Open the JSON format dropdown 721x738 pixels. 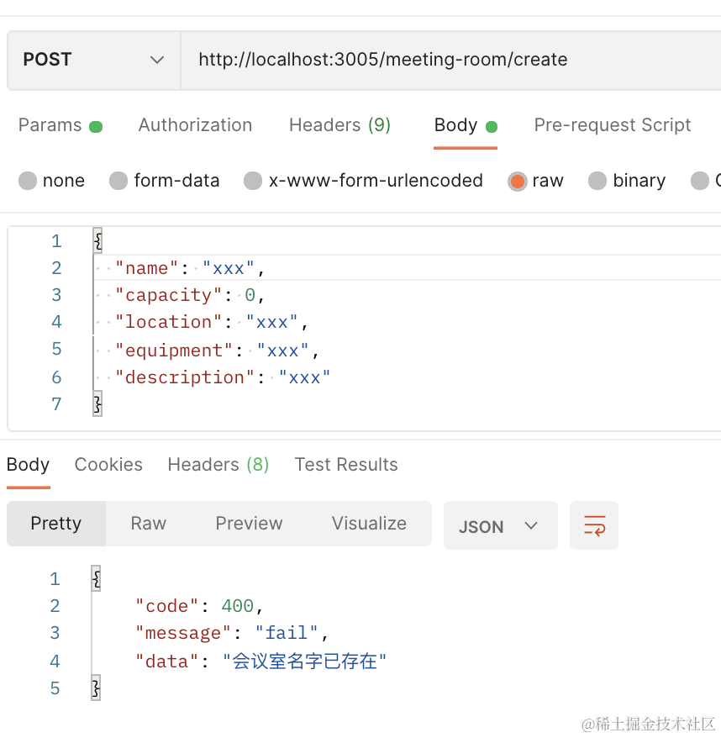pyautogui.click(x=499, y=526)
